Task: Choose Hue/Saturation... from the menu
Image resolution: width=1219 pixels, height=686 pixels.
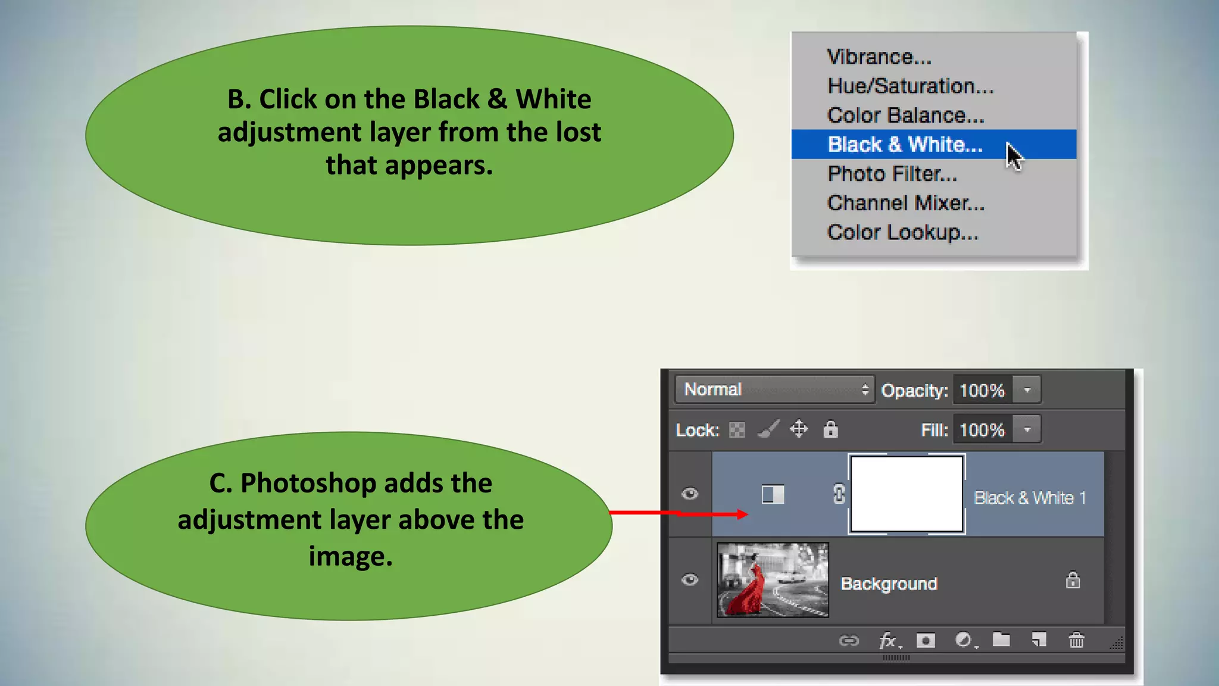Action: coord(910,86)
